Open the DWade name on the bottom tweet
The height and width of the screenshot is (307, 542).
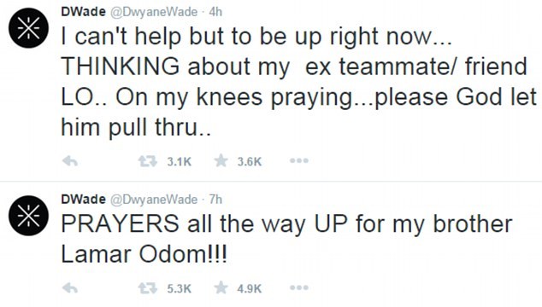tap(83, 200)
